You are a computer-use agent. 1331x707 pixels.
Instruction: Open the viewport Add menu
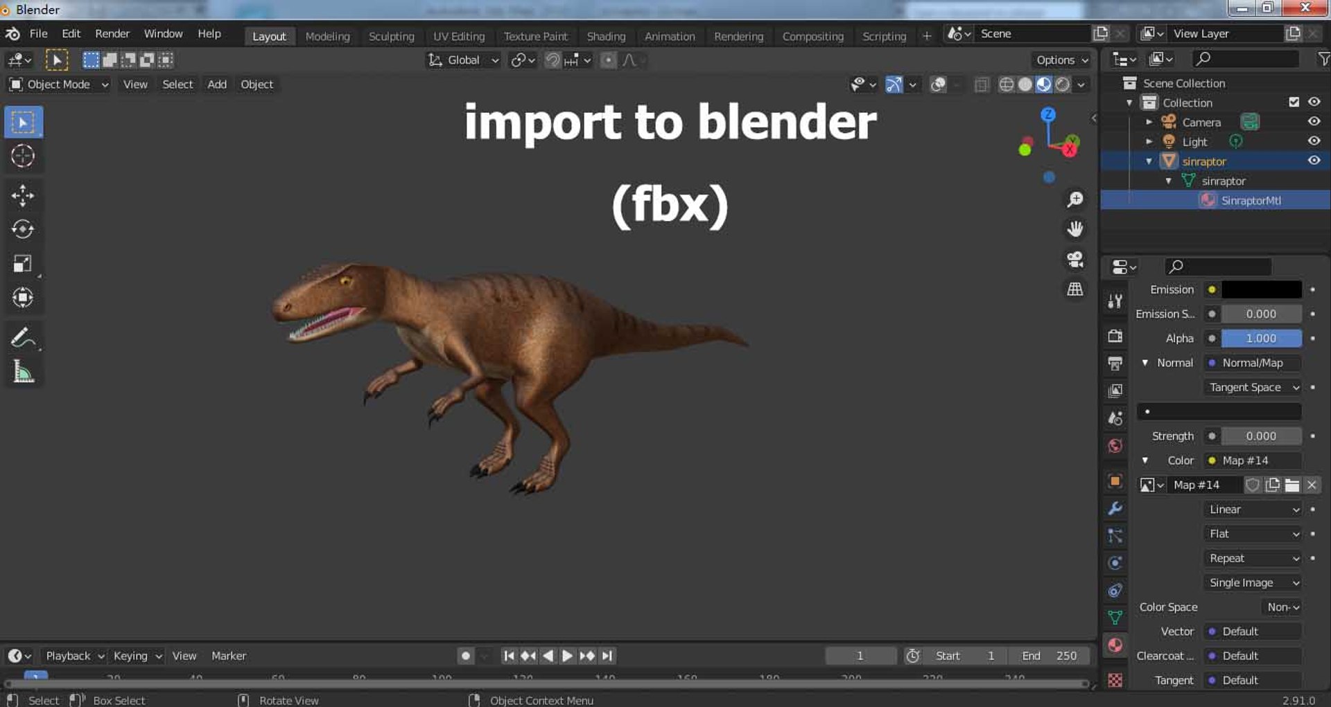217,84
